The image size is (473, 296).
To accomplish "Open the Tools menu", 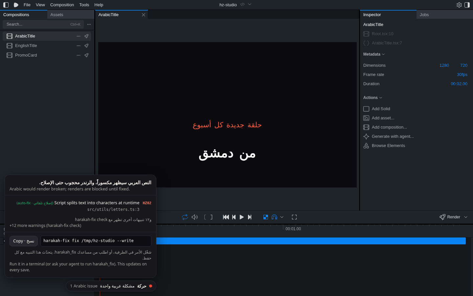I will [x=84, y=5].
